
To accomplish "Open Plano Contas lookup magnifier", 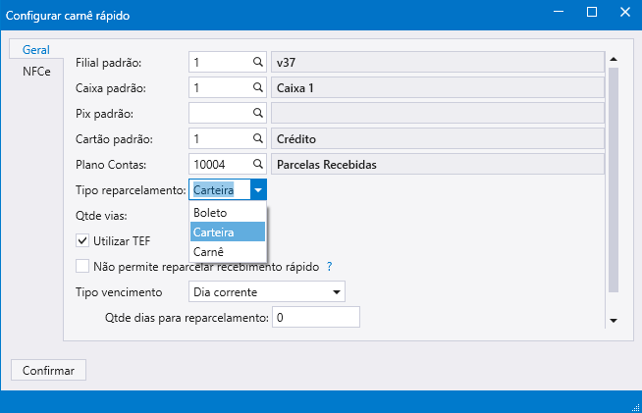I will [258, 164].
